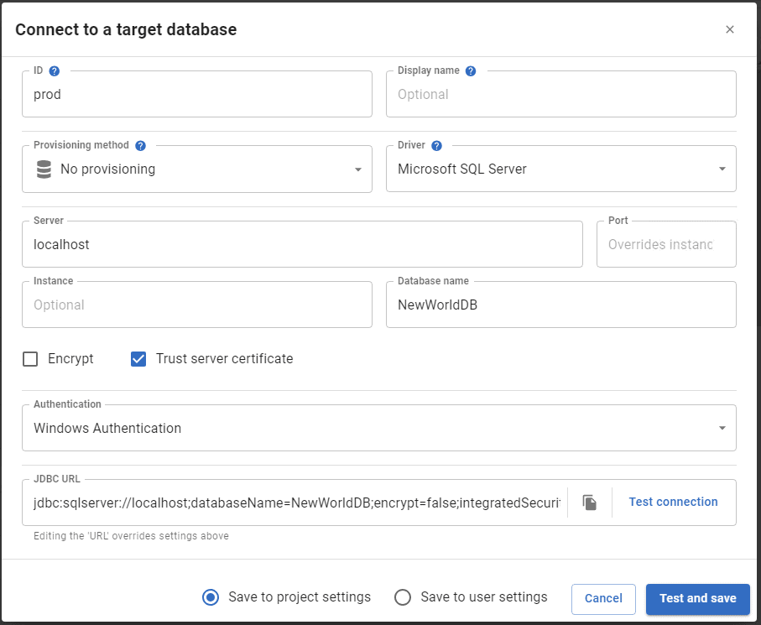Viewport: 761px width, 625px height.
Task: Copy the JDBC URL with copy icon
Action: coord(589,503)
